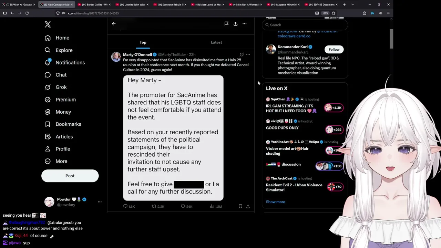Click the flag icon in trending header
This screenshot has width=441, height=248.
[226, 24]
